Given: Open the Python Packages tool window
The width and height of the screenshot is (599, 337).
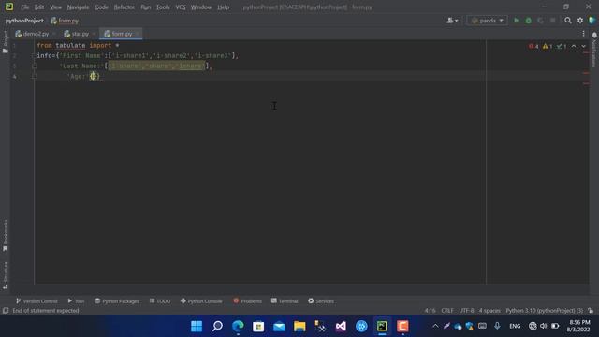Looking at the screenshot, I should point(117,301).
